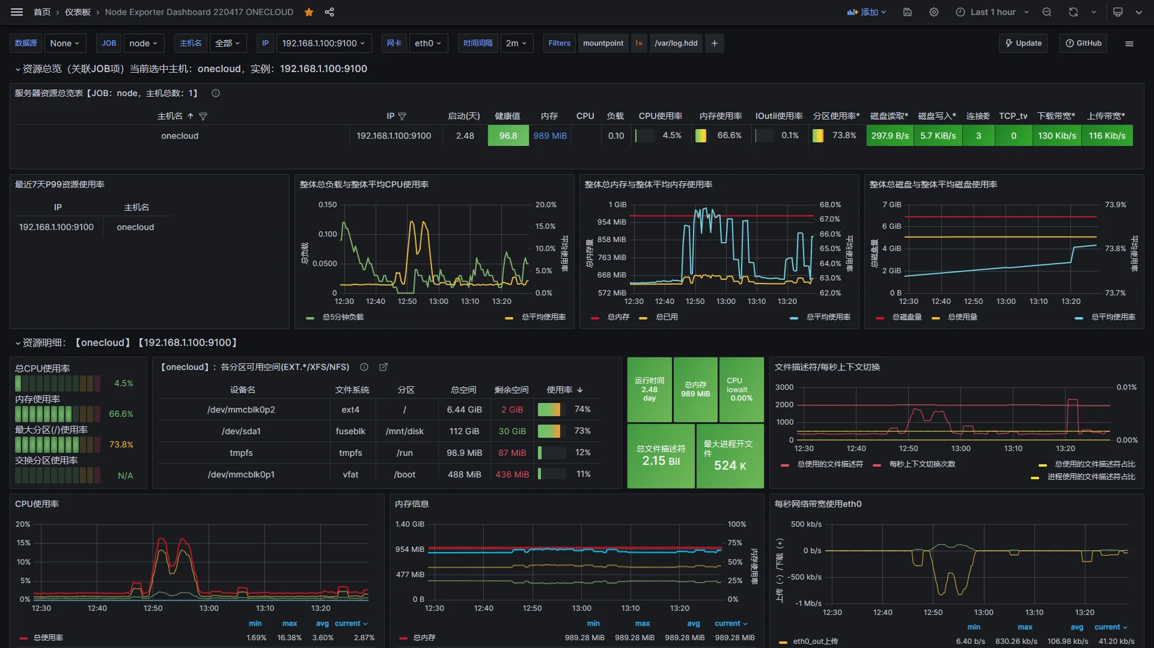The width and height of the screenshot is (1154, 648).
Task: Click the /dev/sda1 usage bar 73%
Action: [552, 431]
